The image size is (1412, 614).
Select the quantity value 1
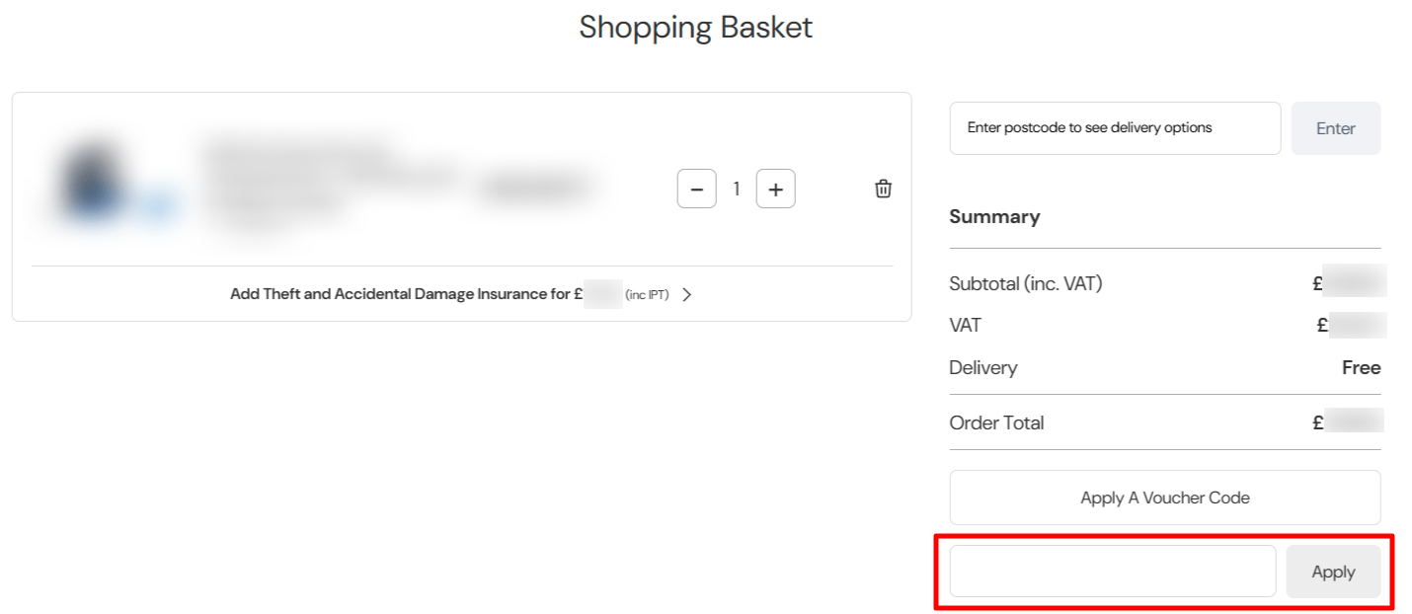[736, 189]
